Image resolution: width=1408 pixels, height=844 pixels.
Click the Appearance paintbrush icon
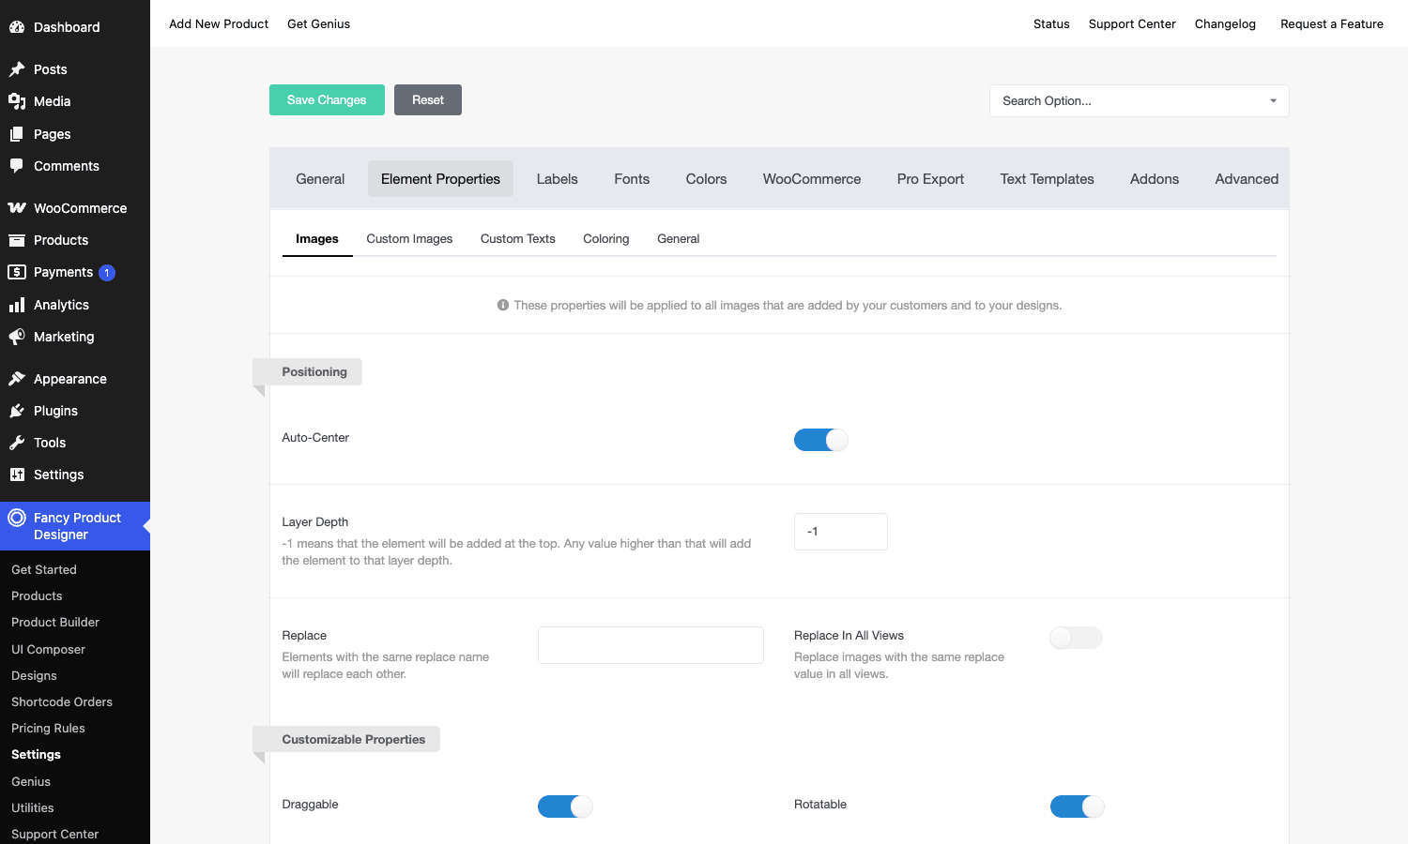point(17,379)
